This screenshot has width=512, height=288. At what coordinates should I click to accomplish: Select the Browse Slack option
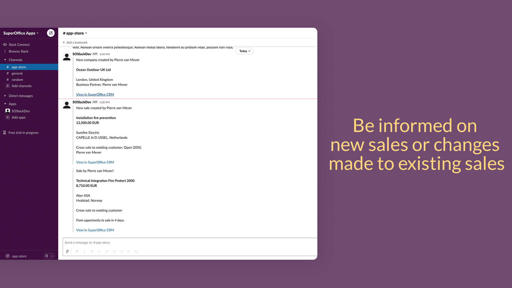18,51
